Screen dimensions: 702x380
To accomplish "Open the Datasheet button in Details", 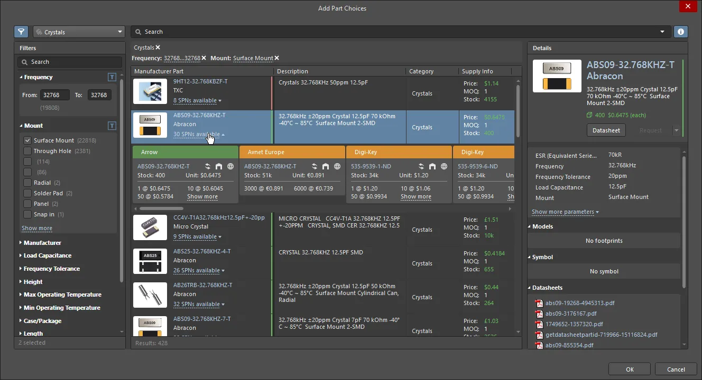I will point(606,130).
